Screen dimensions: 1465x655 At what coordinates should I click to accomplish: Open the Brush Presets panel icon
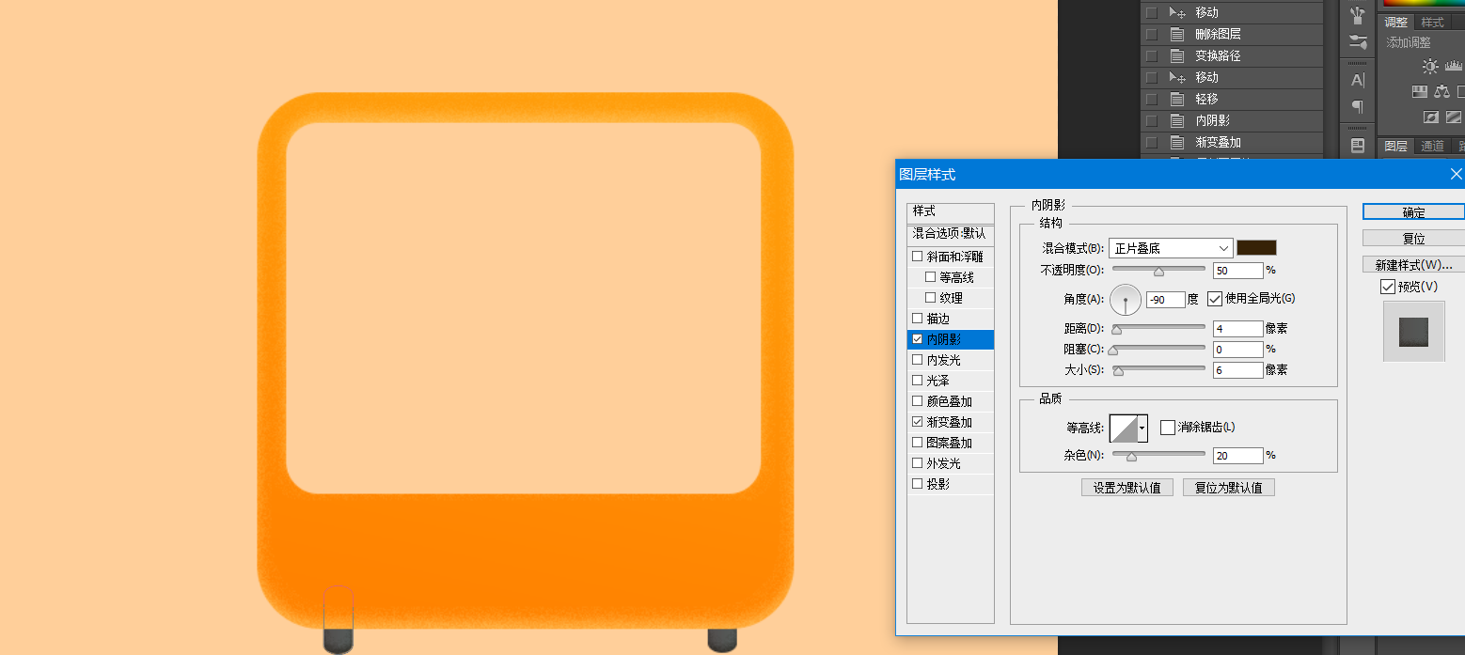pos(1357,15)
